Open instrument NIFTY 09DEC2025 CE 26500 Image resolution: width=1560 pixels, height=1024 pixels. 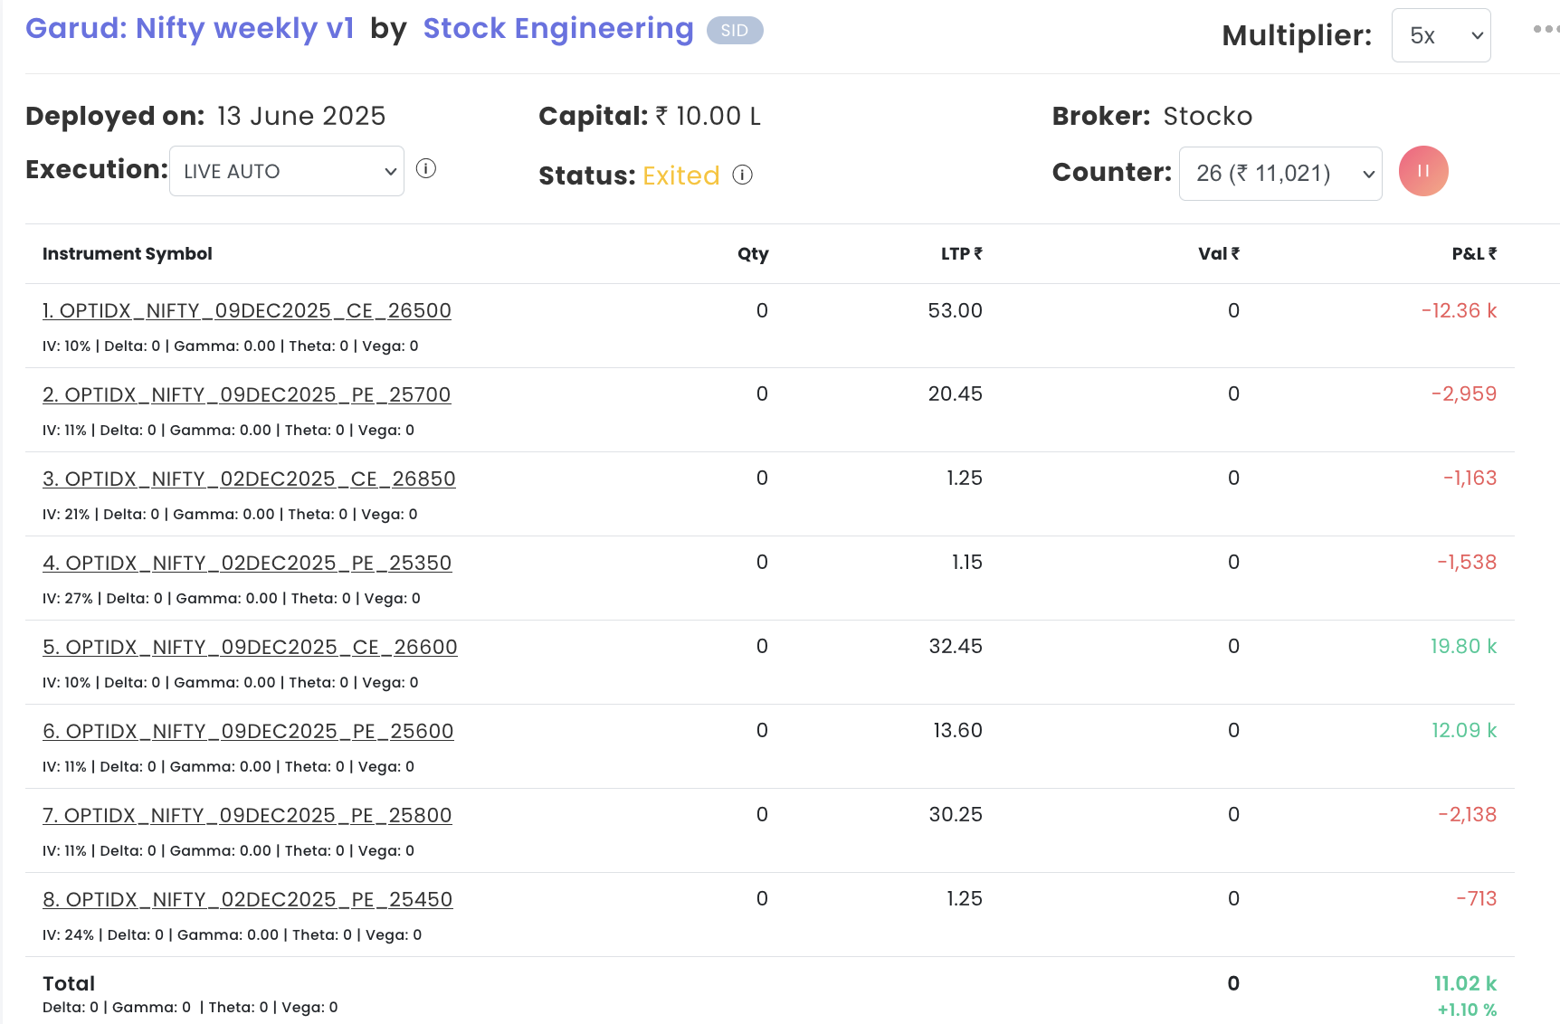click(246, 311)
